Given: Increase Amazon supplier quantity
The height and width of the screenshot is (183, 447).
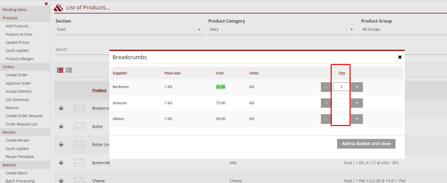Looking at the screenshot, I should point(357,103).
